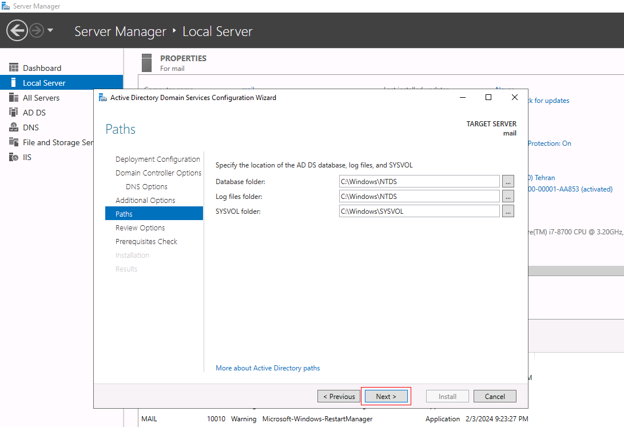Open Dashboard in the sidebar
This screenshot has height=427, width=624.
coord(42,68)
